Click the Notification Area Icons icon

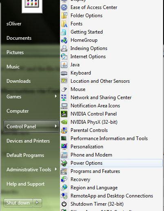[64, 106]
